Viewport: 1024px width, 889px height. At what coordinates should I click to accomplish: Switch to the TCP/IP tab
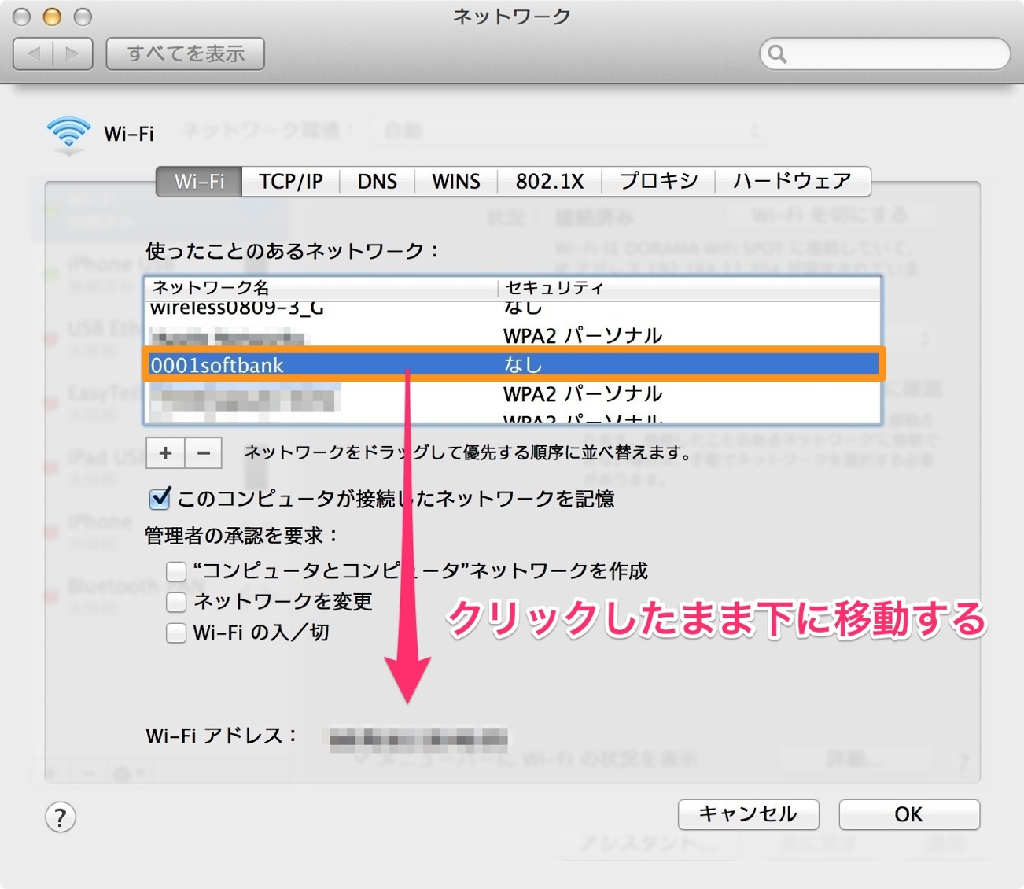click(x=291, y=181)
